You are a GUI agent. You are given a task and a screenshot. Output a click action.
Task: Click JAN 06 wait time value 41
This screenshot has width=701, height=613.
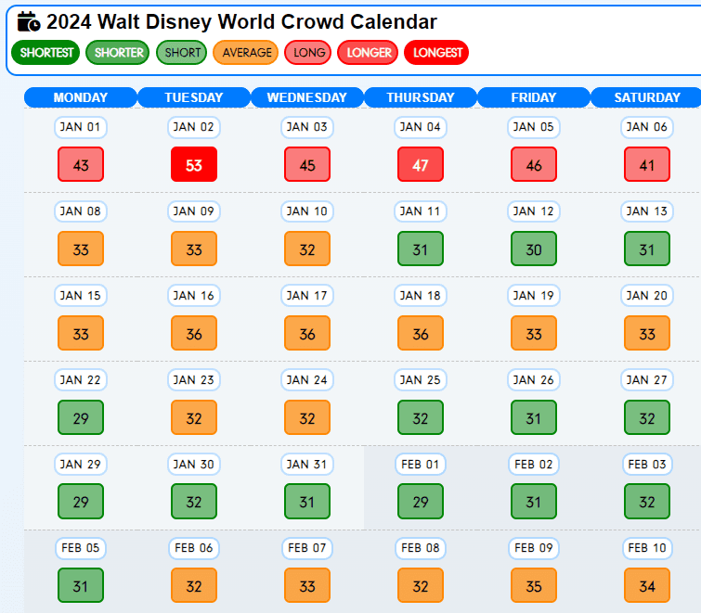point(647,164)
